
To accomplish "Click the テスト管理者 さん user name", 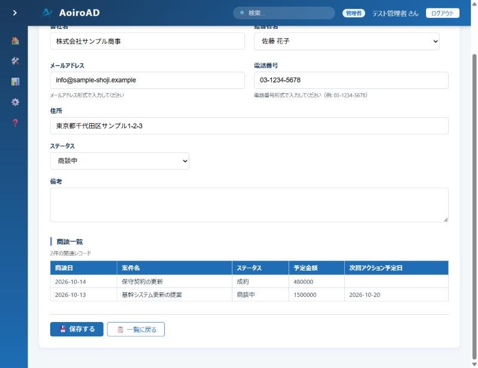I will coord(396,13).
